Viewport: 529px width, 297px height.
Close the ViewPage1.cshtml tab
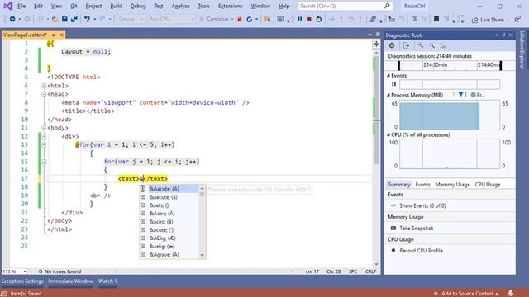pos(61,35)
